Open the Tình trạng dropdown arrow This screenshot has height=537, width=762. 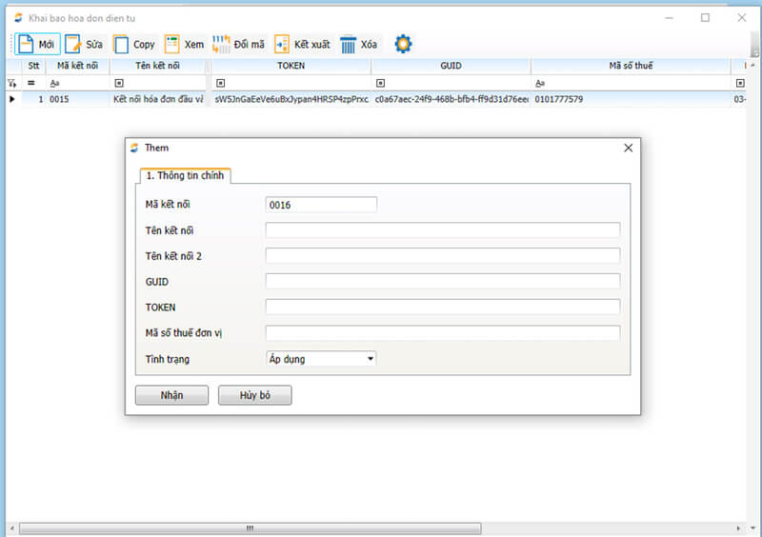tap(371, 359)
